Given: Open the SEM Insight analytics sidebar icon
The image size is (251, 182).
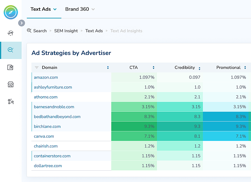Looking at the screenshot, I should click(11, 50).
